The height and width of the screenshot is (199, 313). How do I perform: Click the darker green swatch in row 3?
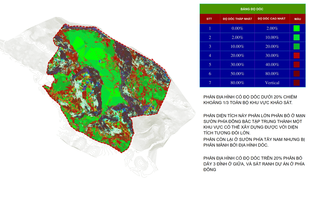(296, 47)
